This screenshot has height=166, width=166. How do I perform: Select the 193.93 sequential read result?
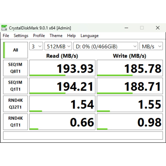point(62,68)
